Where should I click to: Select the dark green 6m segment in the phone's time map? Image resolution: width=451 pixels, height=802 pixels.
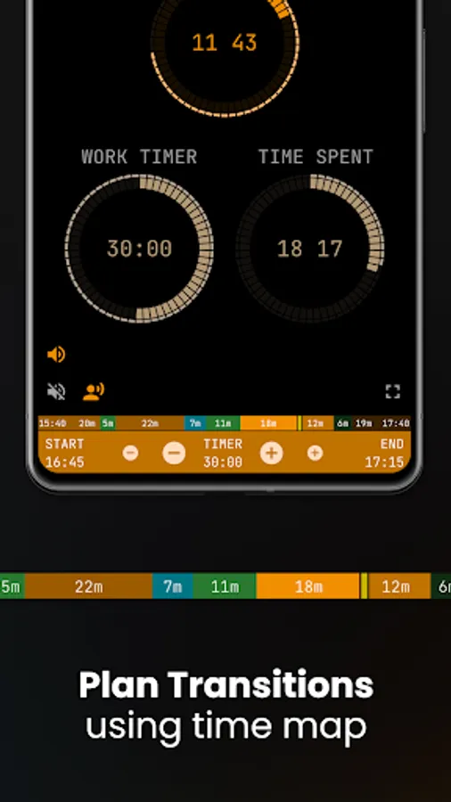pyautogui.click(x=342, y=423)
